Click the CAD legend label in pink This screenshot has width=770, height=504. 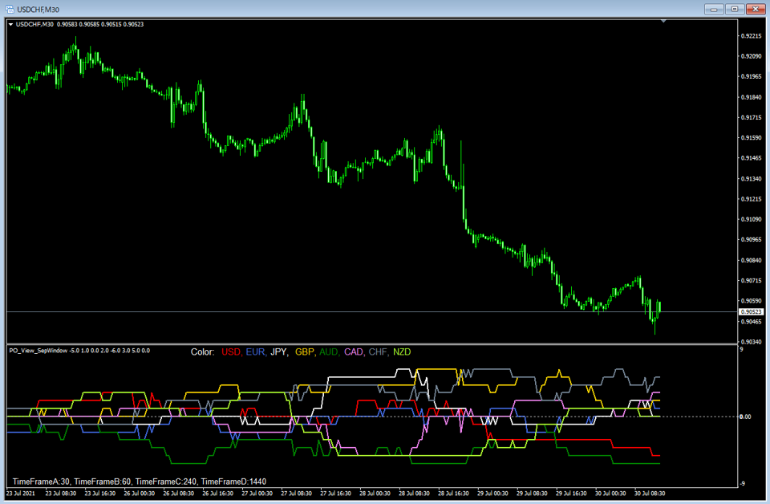[x=354, y=352]
